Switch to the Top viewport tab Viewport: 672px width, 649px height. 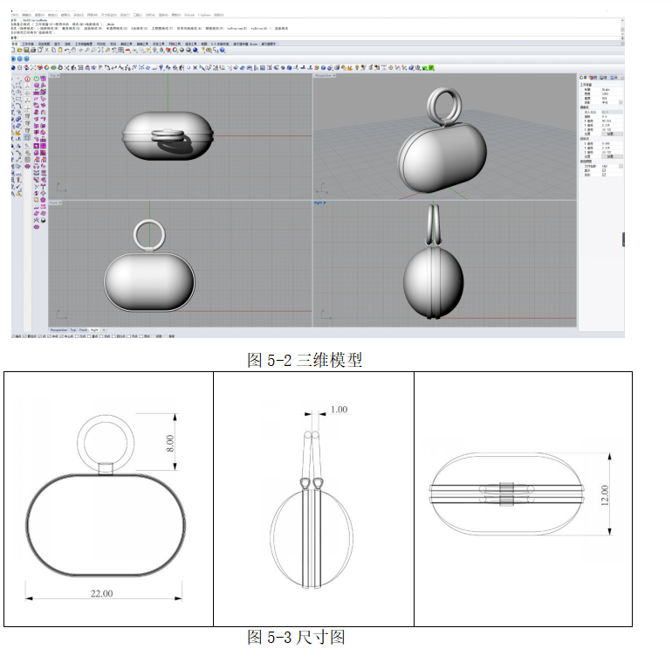pyautogui.click(x=72, y=330)
